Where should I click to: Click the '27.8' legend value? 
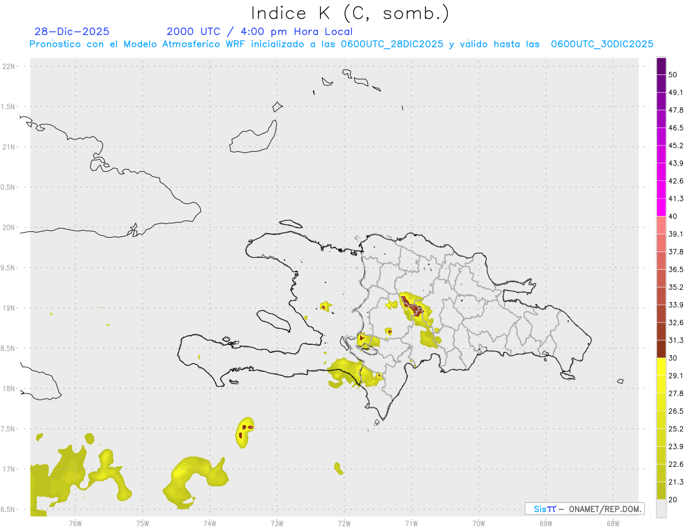point(675,394)
